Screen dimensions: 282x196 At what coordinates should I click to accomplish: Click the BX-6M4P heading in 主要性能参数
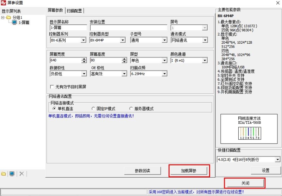pyautogui.click(x=226, y=16)
